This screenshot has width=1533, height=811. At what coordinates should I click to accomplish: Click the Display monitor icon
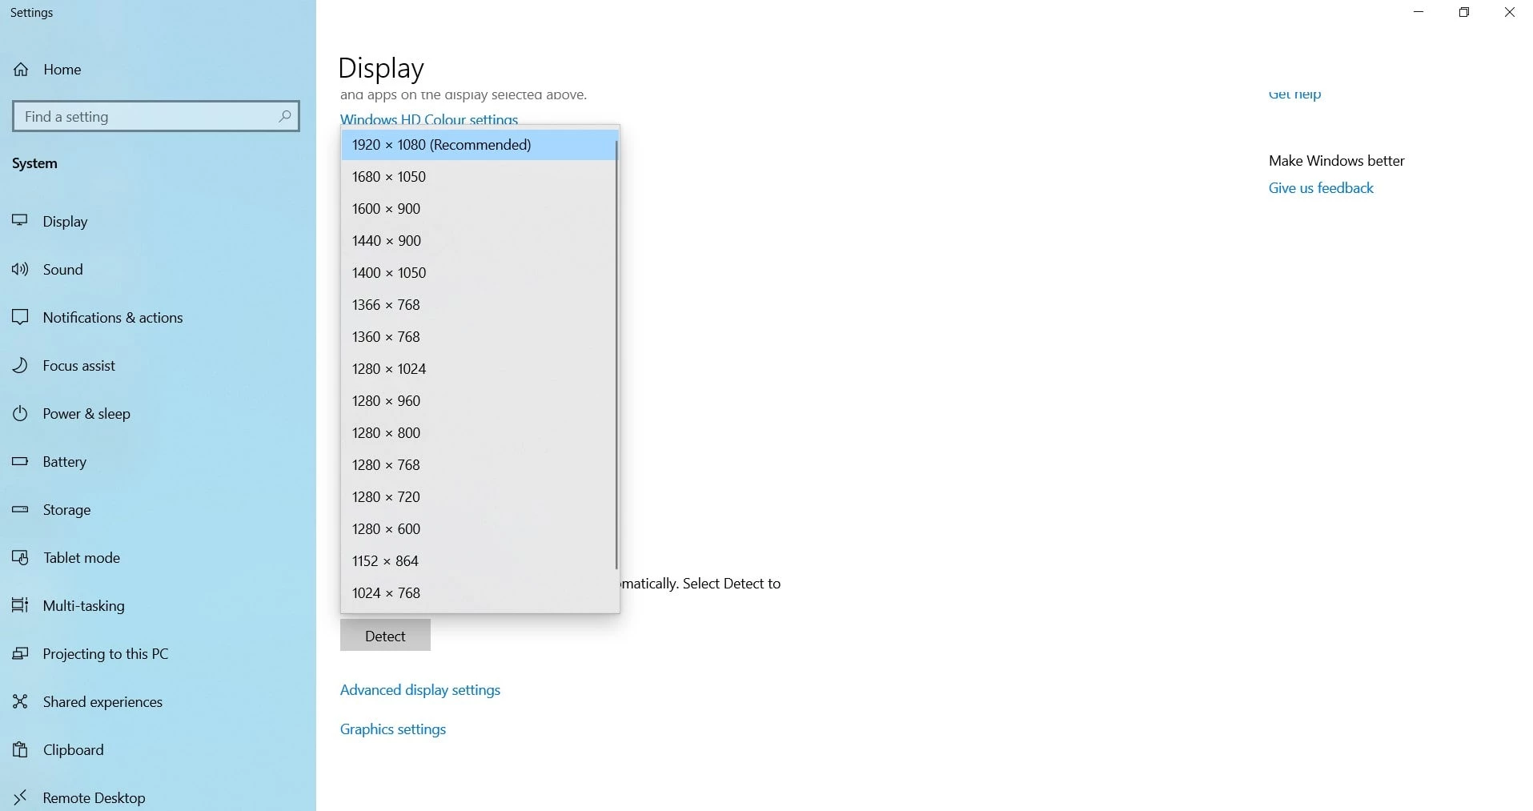[20, 221]
